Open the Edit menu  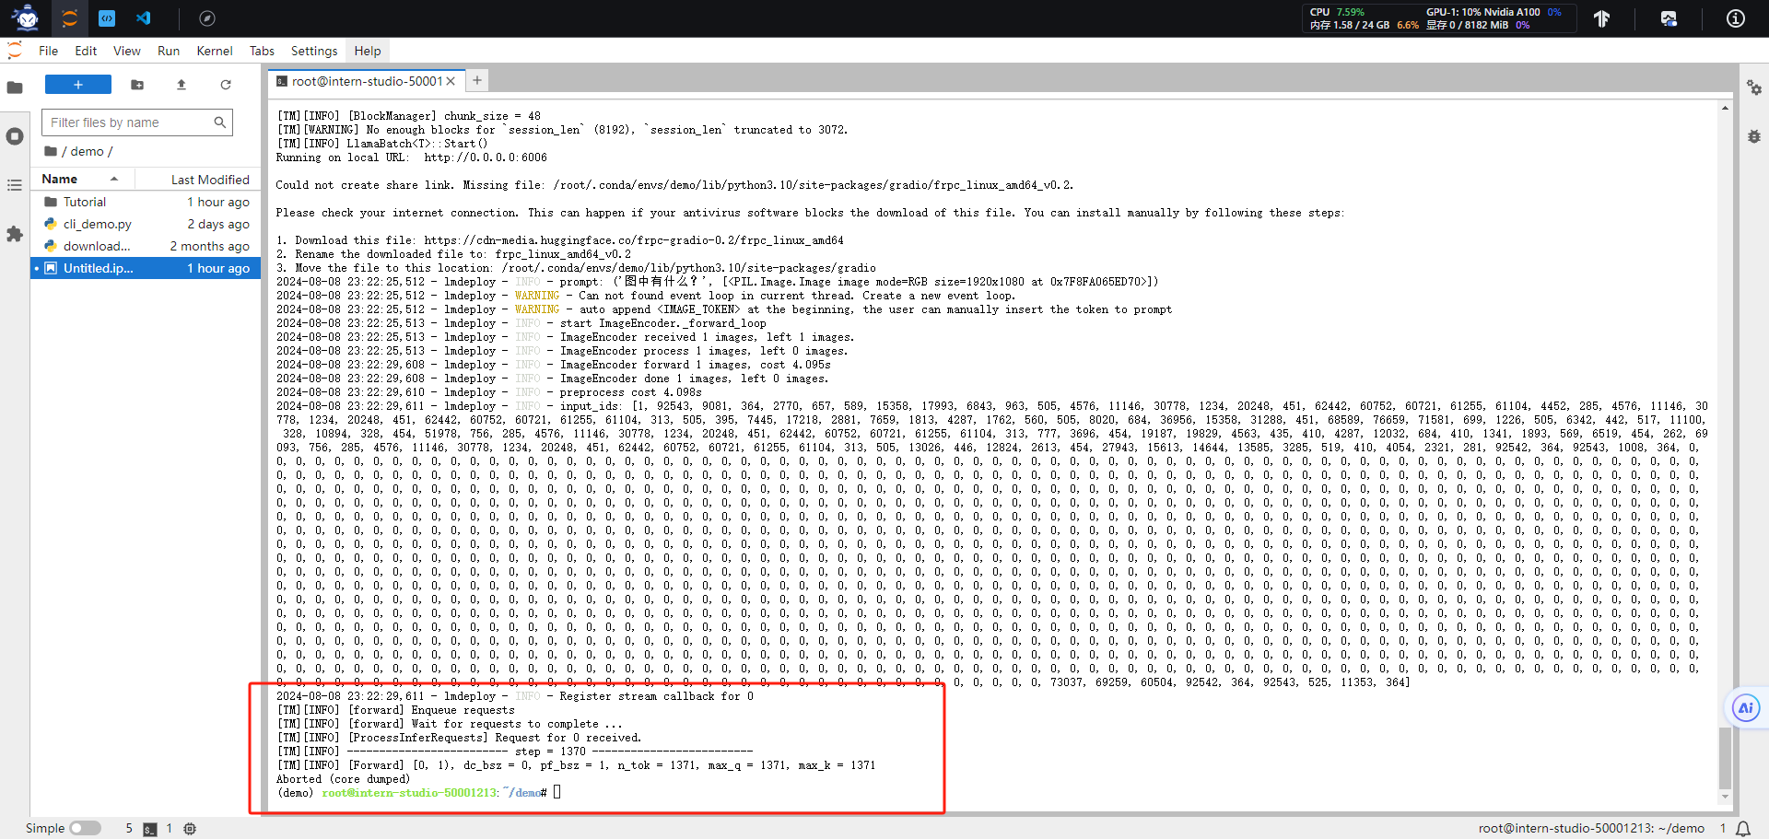(86, 51)
